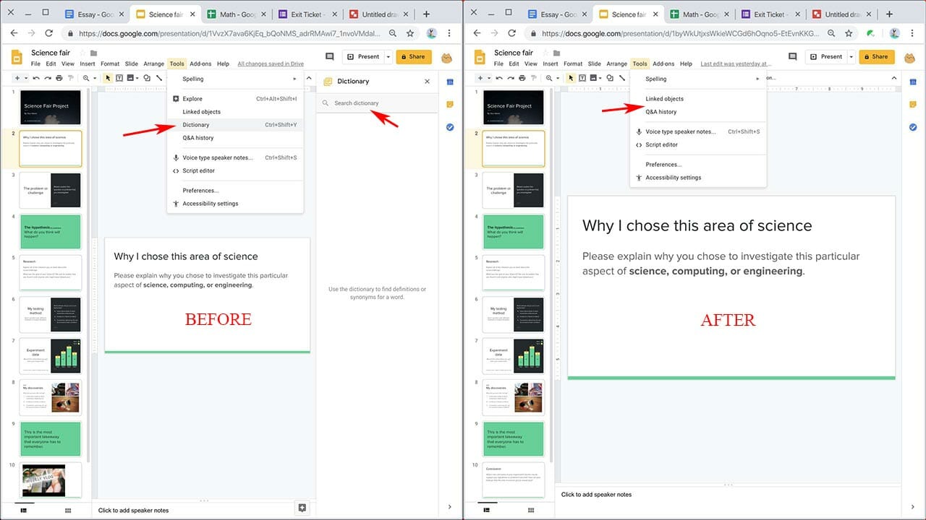Click Search dictionary input field
The height and width of the screenshot is (520, 926).
pyautogui.click(x=377, y=103)
